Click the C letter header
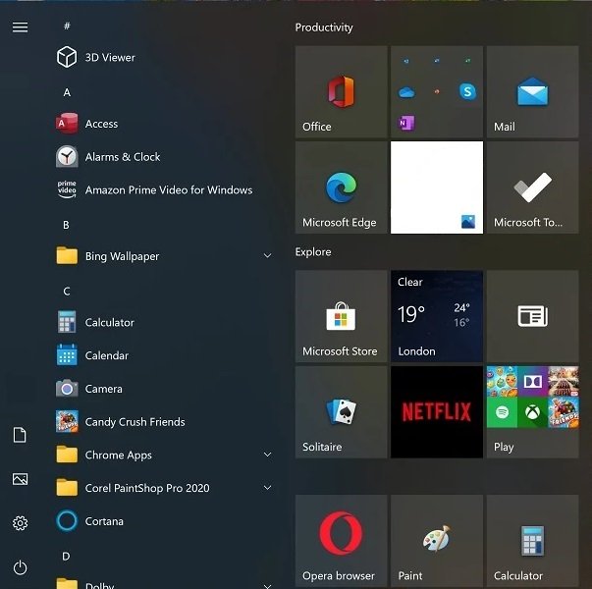592x589 pixels. [x=67, y=292]
